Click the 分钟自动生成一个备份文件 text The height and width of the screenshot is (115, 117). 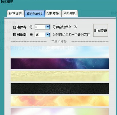(72, 35)
